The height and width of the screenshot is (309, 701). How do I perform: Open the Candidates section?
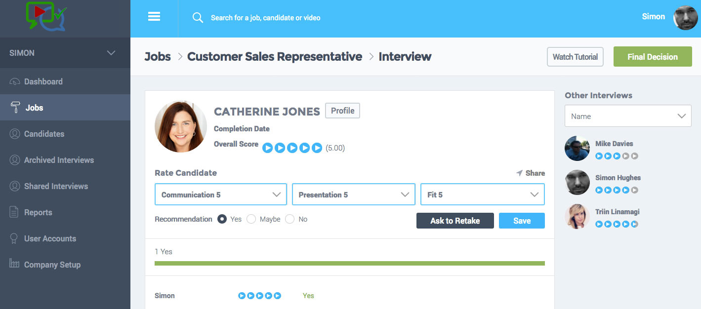click(44, 134)
